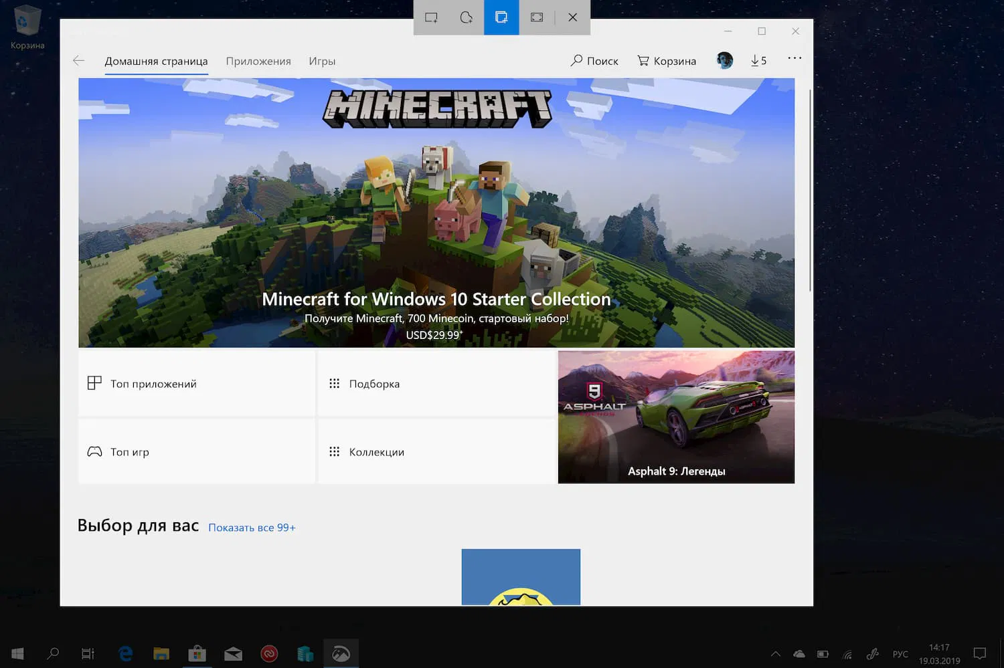The width and height of the screenshot is (1004, 668).
Task: Open the Коллекции section
Action: click(436, 451)
